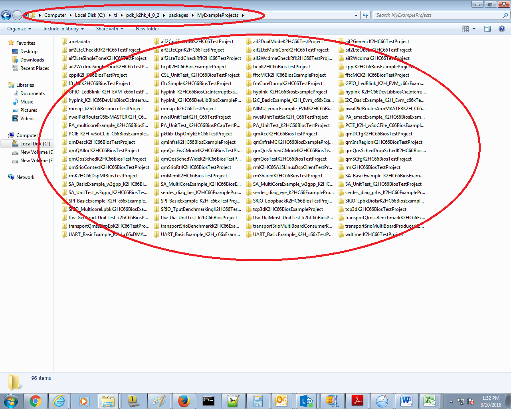
Task: Open Adobe Reader from the taskbar
Action: [357, 401]
